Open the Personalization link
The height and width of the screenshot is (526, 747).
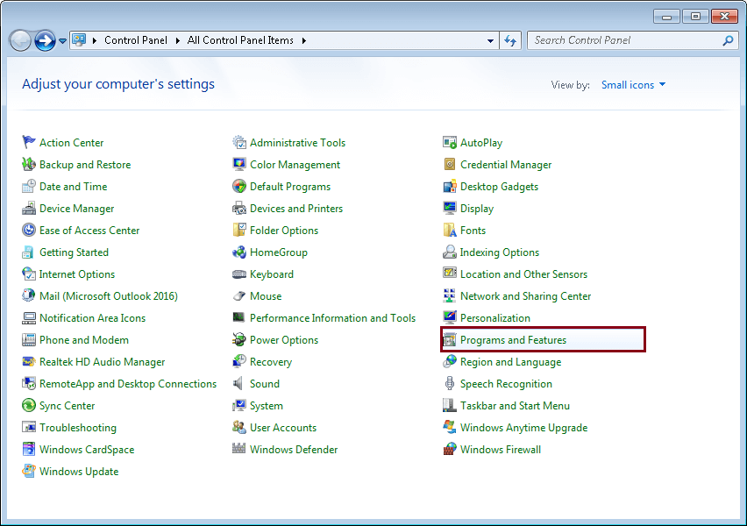point(495,317)
